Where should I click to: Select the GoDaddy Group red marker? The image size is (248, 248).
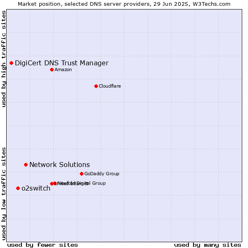tap(81, 174)
